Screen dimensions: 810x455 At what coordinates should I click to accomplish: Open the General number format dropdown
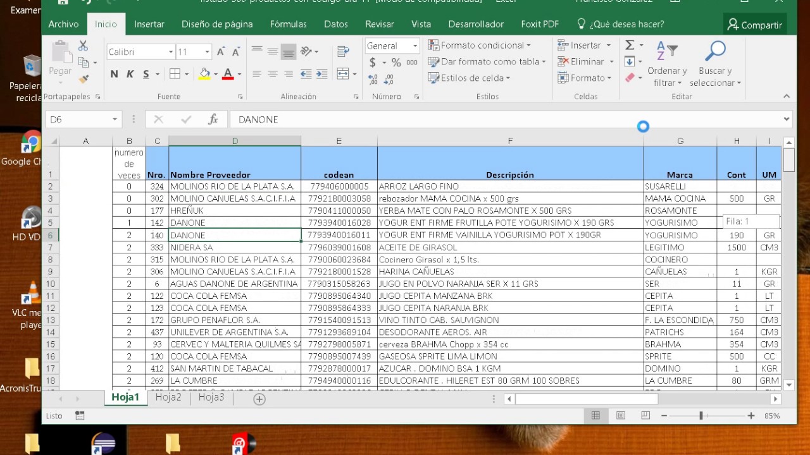[415, 45]
